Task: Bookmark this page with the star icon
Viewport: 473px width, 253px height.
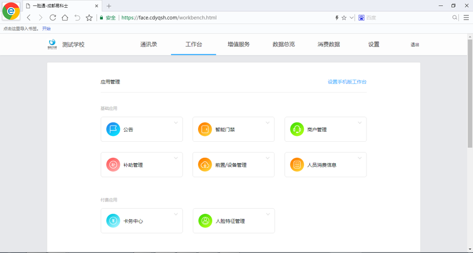Action: [89, 18]
